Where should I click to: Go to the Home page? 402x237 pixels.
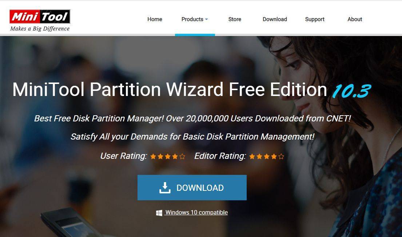click(155, 19)
